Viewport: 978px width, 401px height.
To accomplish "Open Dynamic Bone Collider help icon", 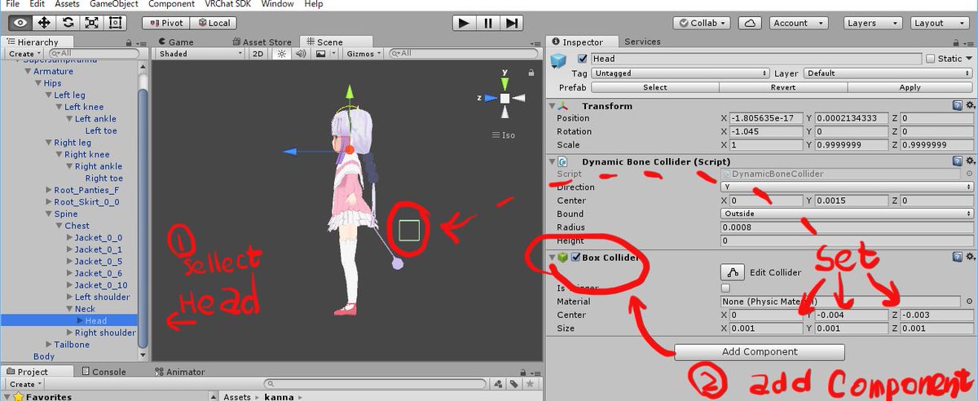I will click(958, 161).
